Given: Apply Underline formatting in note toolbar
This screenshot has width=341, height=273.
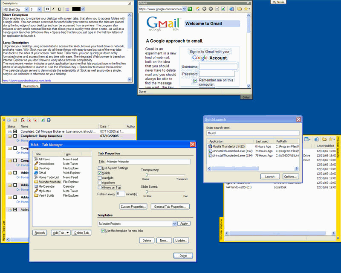Looking at the screenshot, I should point(59,9).
